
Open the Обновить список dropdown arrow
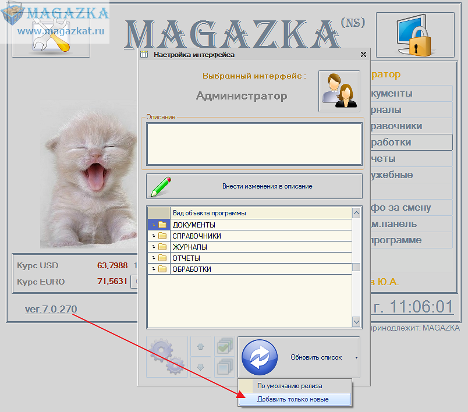(x=355, y=357)
